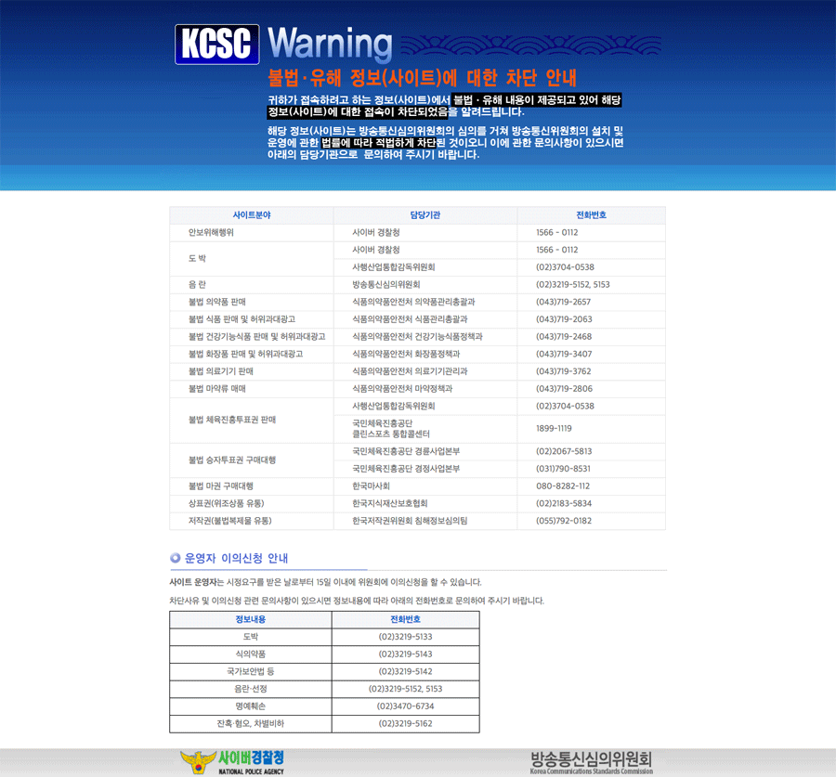
Task: Click the 저작권(불법복제물 유통) category cell
Action: click(x=230, y=522)
